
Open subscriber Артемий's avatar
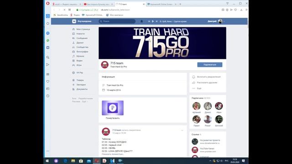197,106
